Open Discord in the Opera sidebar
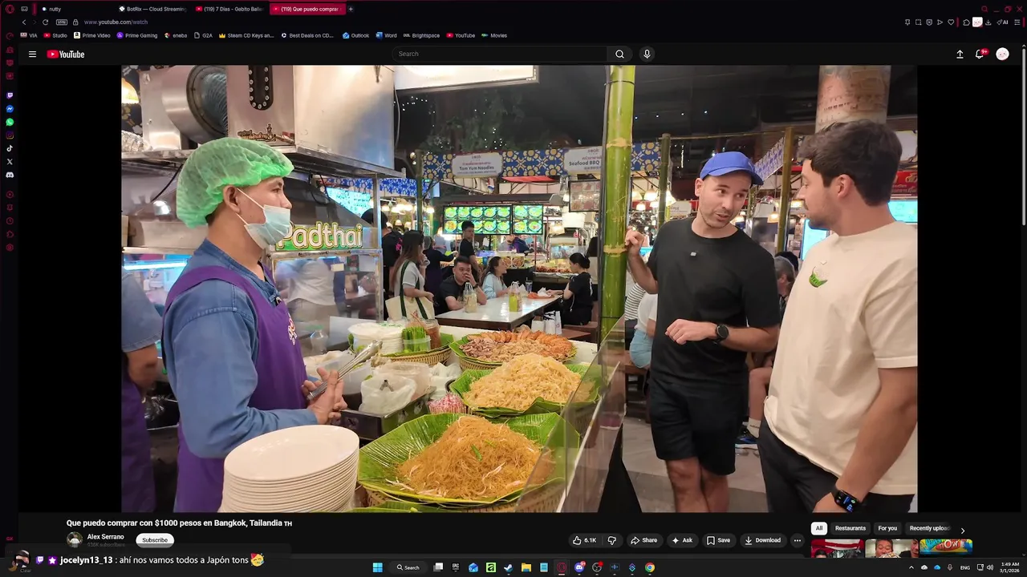Image resolution: width=1027 pixels, height=577 pixels. (10, 175)
